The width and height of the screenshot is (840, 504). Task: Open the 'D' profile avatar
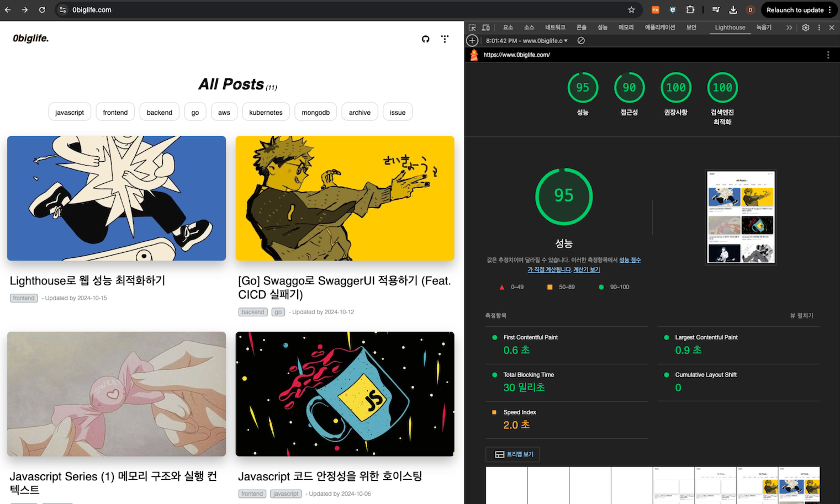[750, 10]
